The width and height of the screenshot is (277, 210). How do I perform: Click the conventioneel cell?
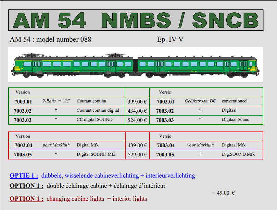pos(235,101)
